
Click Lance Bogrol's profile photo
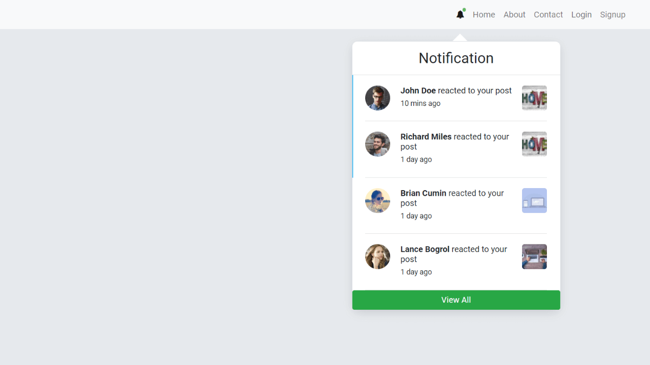point(377,256)
